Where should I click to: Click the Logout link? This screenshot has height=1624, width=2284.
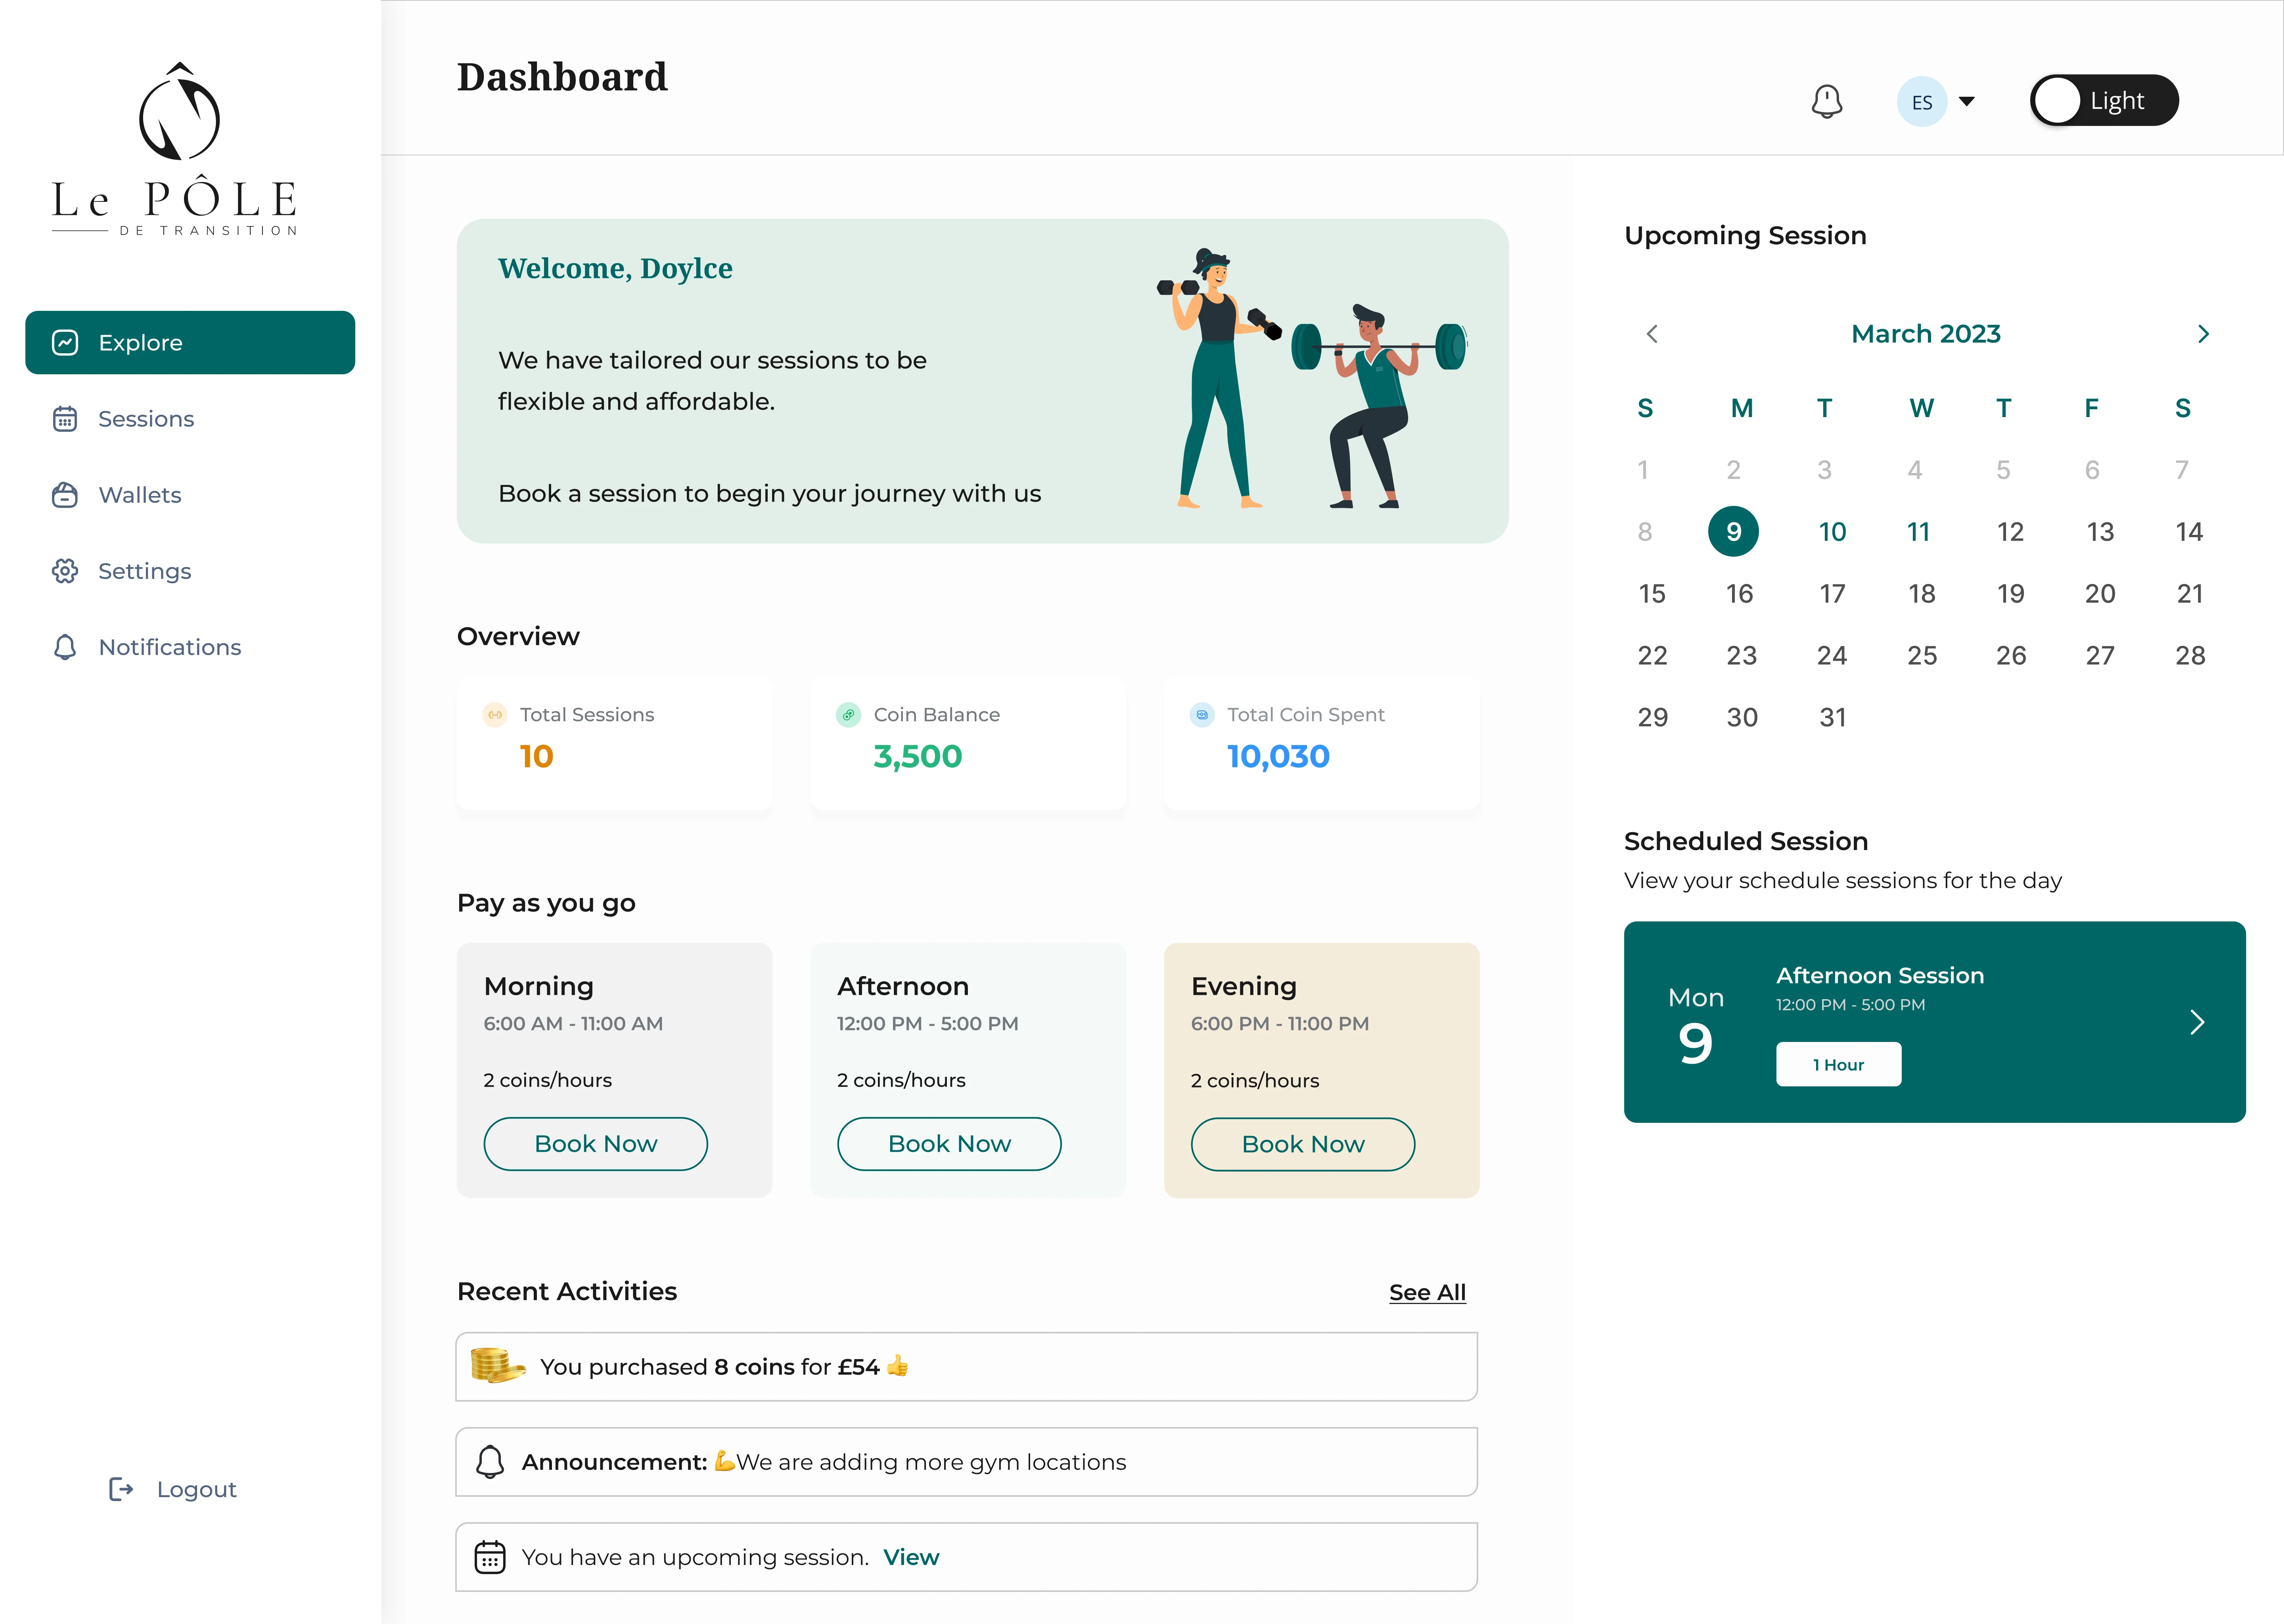(172, 1489)
